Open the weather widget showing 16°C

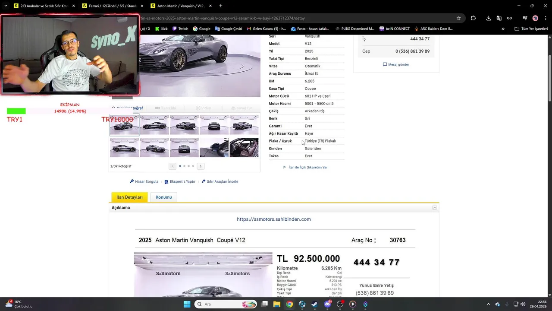click(19, 304)
